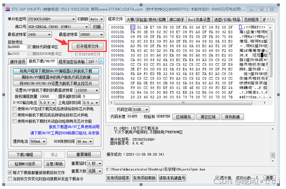Enable 使用U8/U7在线下载完成后持续给目标芯片供电
Image resolution: width=286 pixels, height=189 pixels.
[15, 109]
